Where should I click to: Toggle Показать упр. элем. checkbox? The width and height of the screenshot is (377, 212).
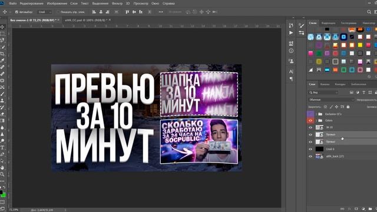(58, 12)
